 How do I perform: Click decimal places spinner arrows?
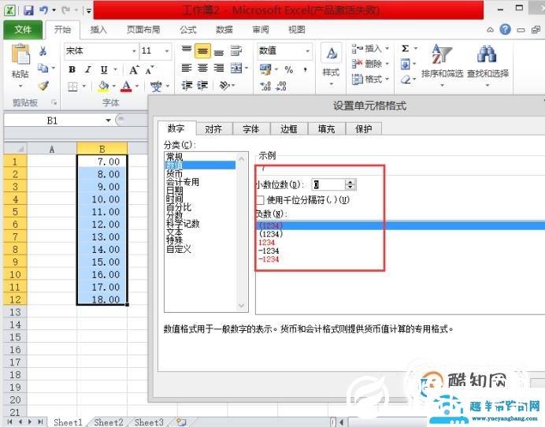pyautogui.click(x=350, y=184)
